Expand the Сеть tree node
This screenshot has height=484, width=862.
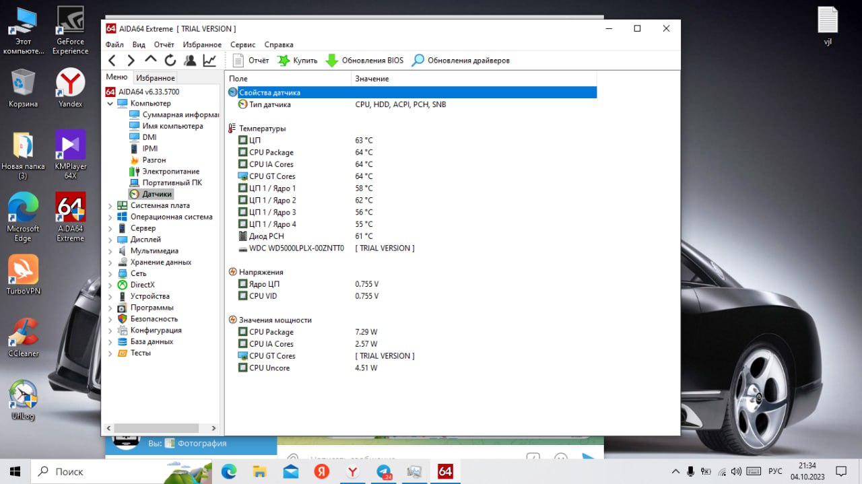click(x=110, y=274)
